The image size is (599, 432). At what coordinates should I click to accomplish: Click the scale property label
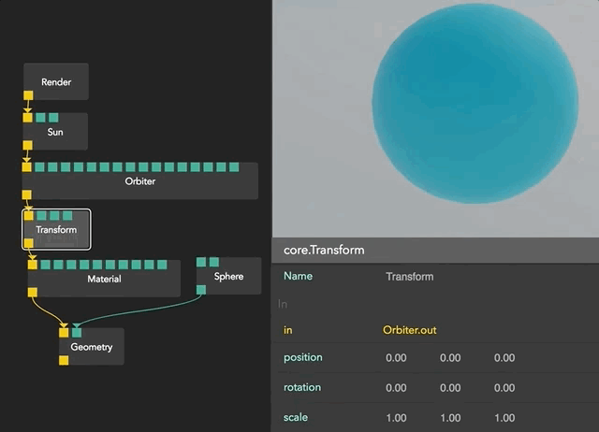[x=296, y=417]
